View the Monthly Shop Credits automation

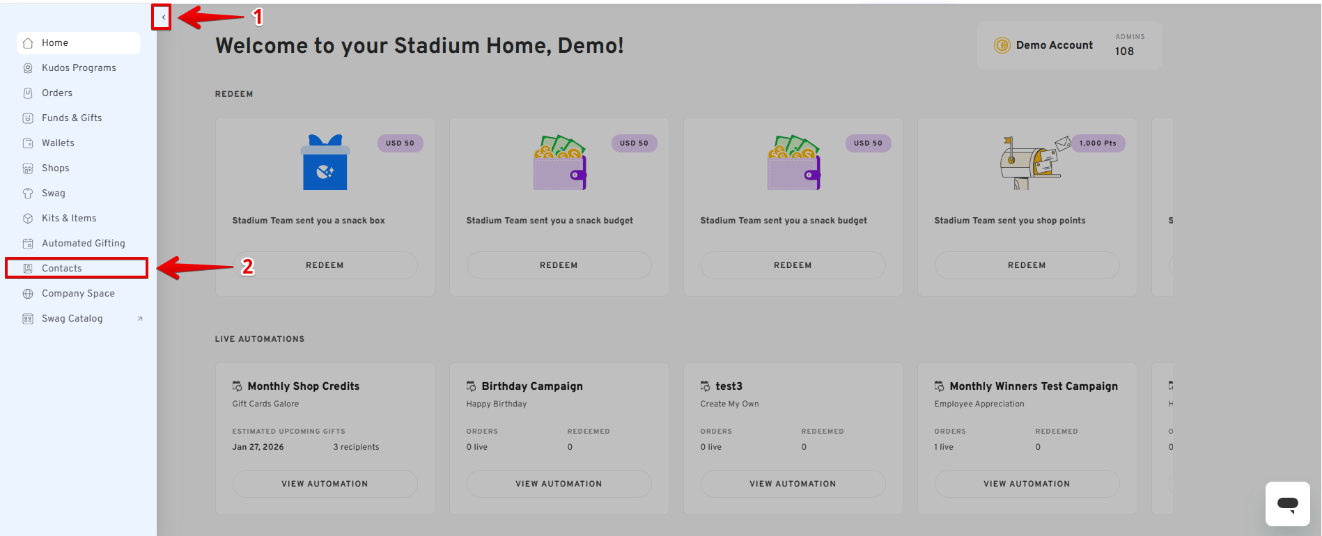325,484
